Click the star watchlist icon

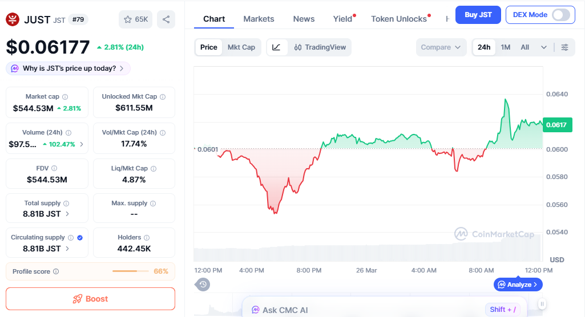tap(127, 19)
